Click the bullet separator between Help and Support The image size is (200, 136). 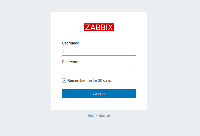click(x=97, y=116)
